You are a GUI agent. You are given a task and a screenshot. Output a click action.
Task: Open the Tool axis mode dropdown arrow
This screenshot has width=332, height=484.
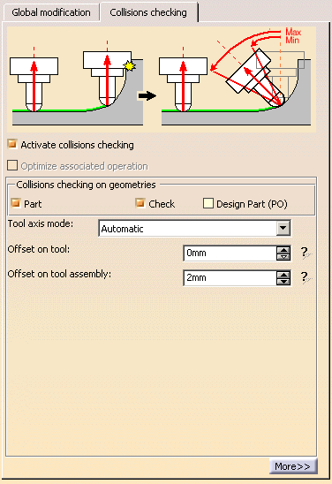tap(283, 229)
